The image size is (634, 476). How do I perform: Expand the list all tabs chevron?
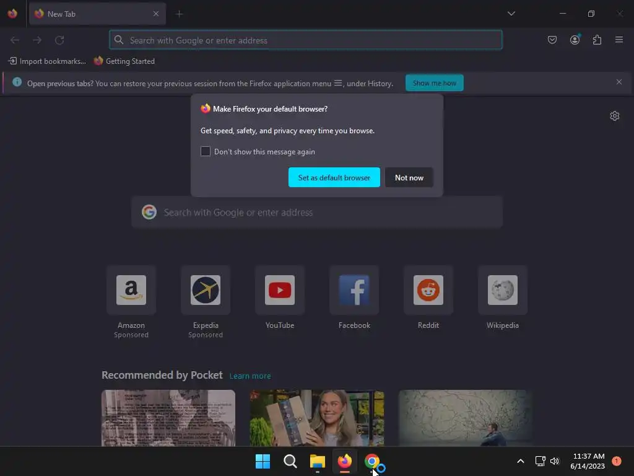[x=511, y=14]
